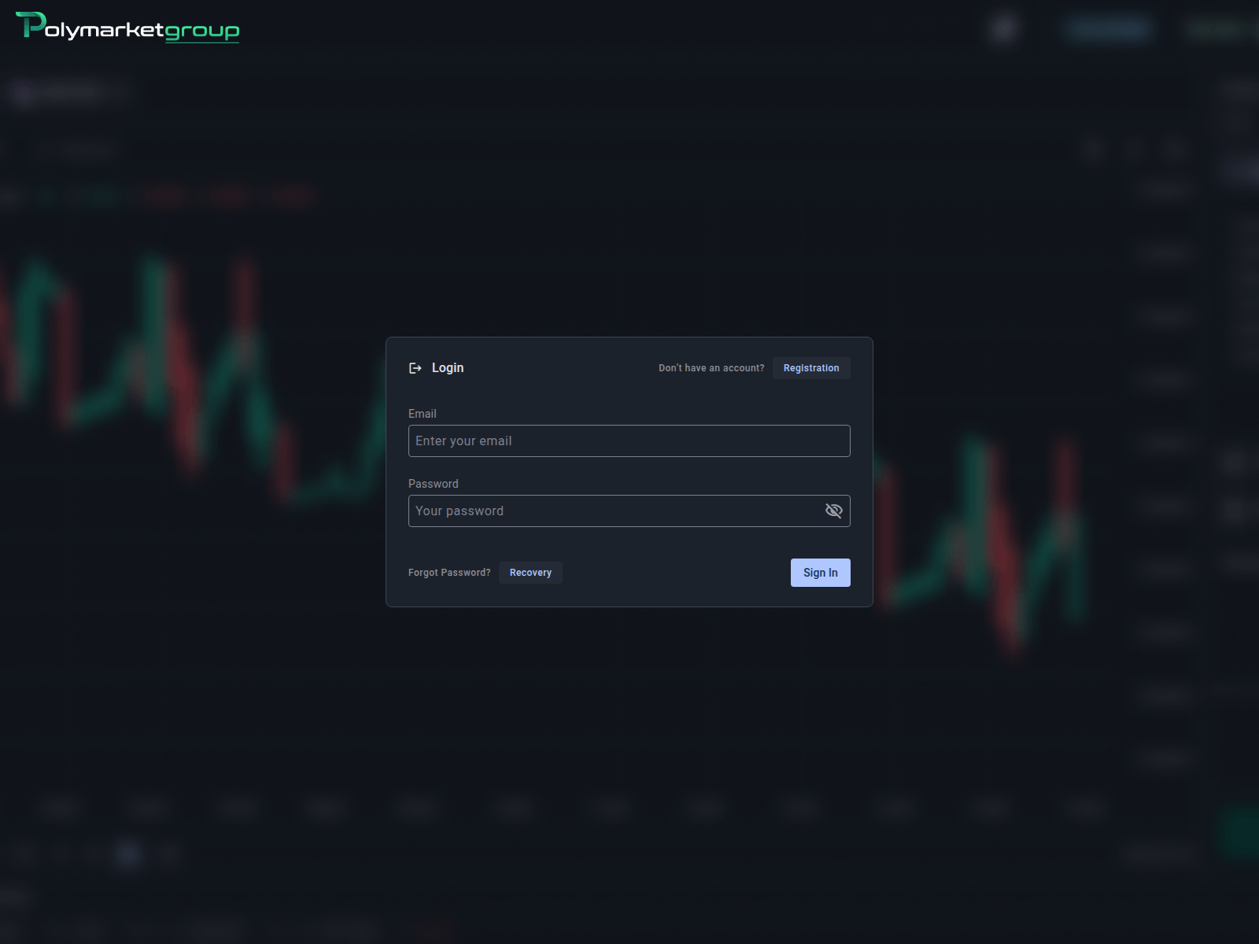The image size is (1259, 944).
Task: Open the Registration form
Action: pyautogui.click(x=811, y=367)
